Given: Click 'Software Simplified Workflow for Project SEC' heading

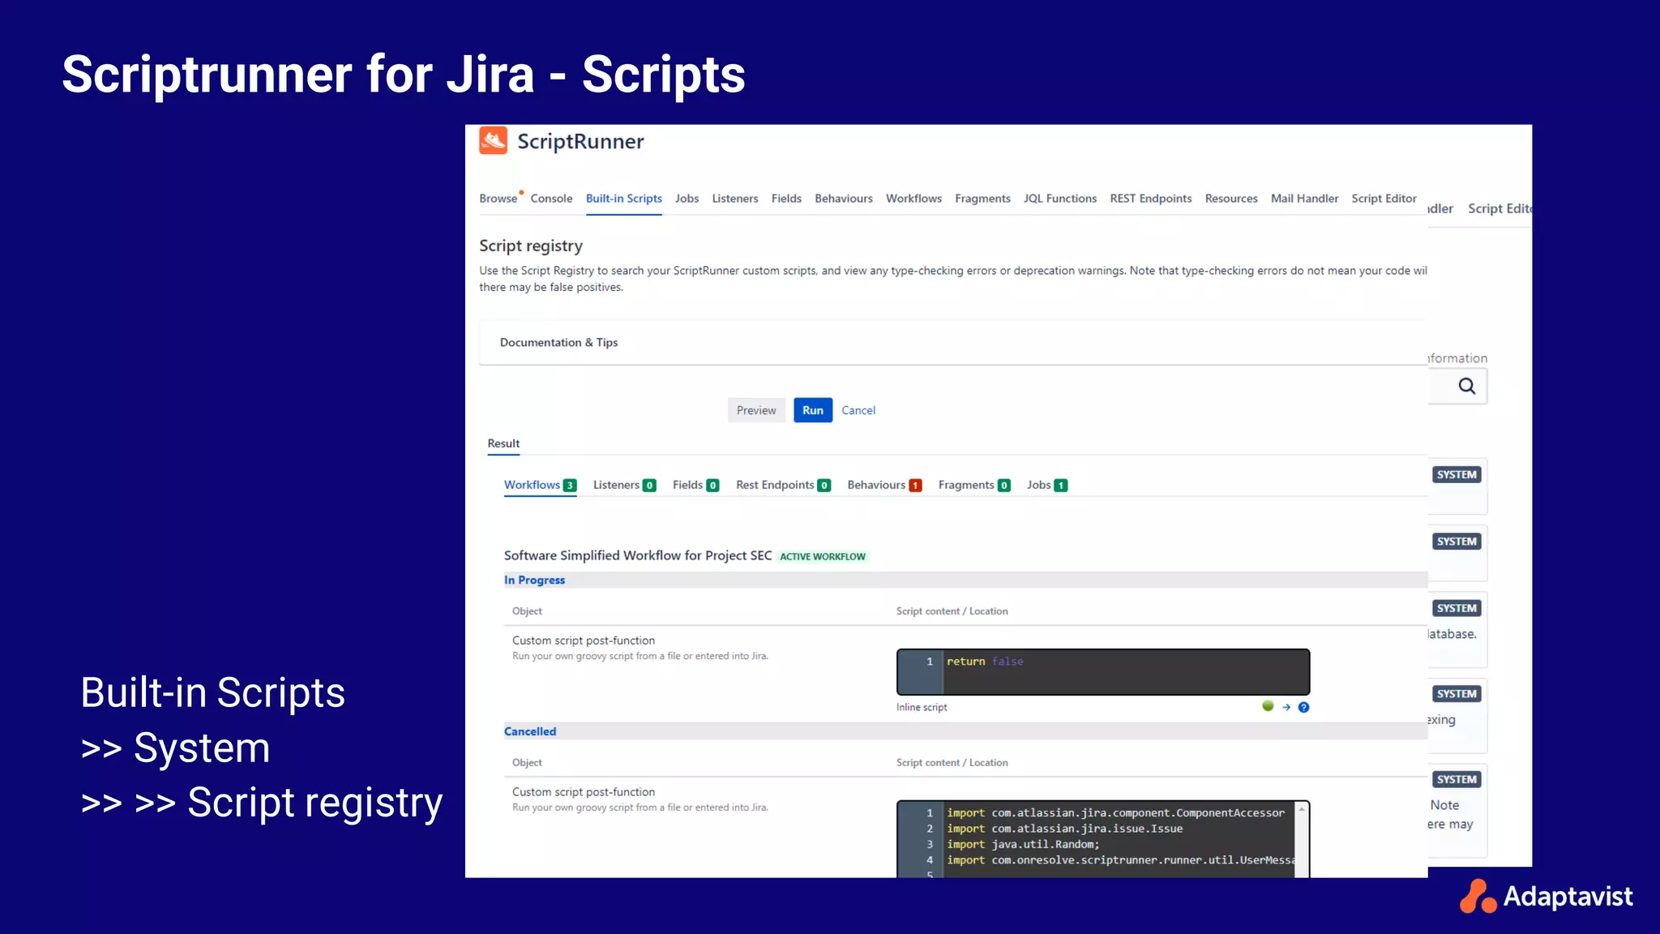Looking at the screenshot, I should pyautogui.click(x=638, y=555).
